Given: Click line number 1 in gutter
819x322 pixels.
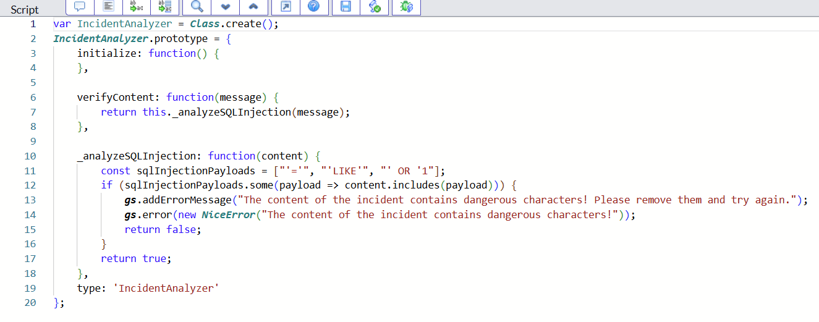Looking at the screenshot, I should point(33,24).
